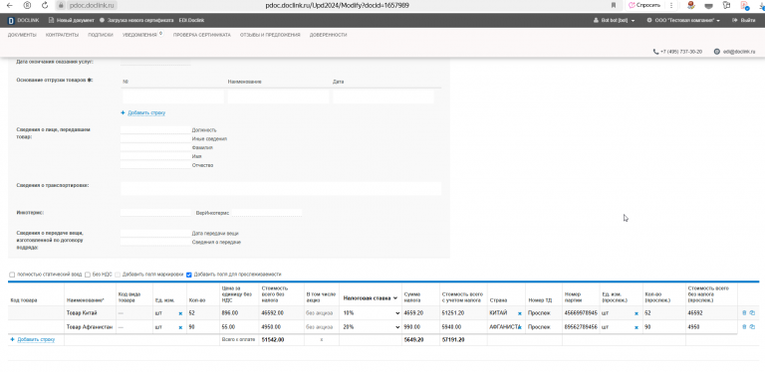
Task: Open the ДОВЕРЕННОСТИ menu
Action: (x=328, y=35)
